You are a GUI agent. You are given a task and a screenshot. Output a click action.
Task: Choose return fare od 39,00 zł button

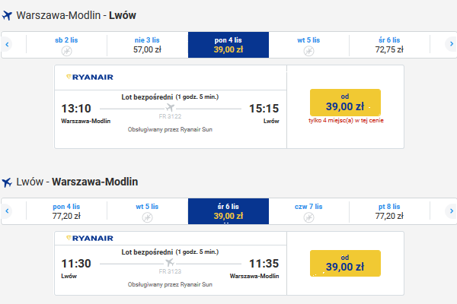click(345, 263)
